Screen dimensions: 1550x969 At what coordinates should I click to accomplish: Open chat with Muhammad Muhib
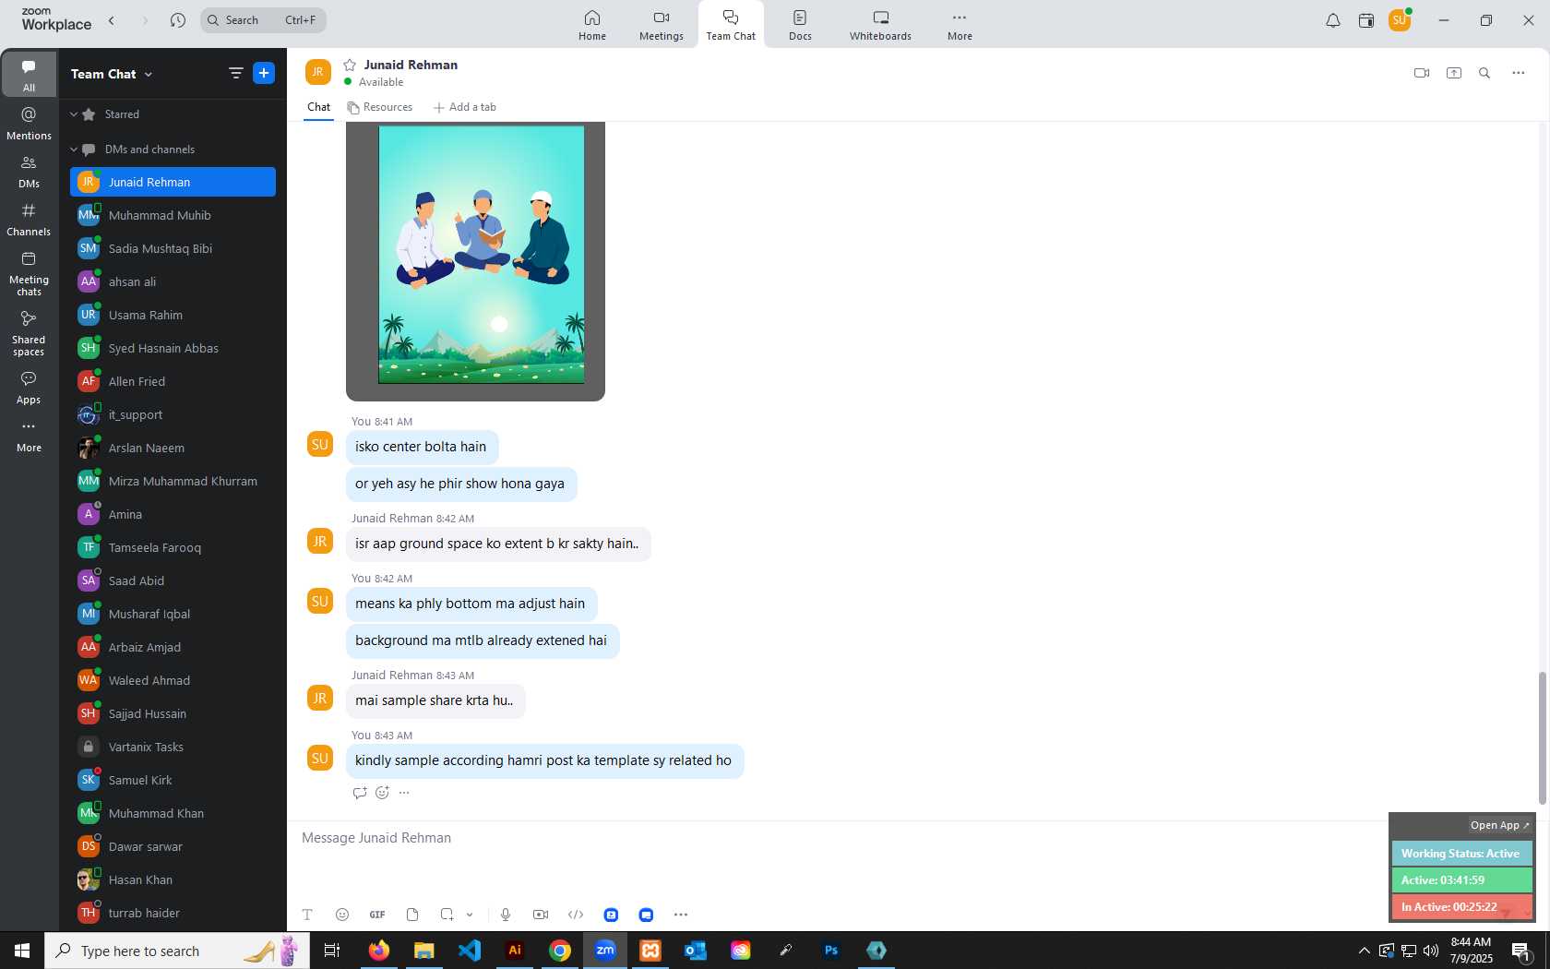[x=173, y=215]
